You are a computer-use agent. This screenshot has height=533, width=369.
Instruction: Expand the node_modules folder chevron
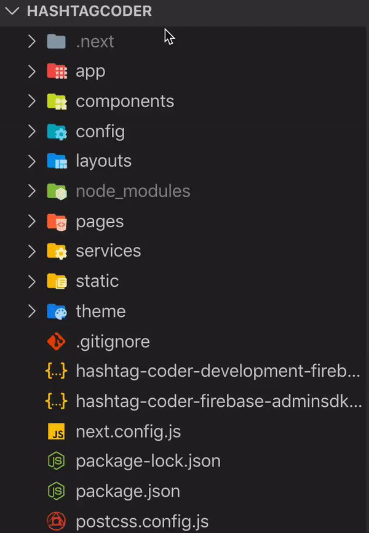point(32,191)
